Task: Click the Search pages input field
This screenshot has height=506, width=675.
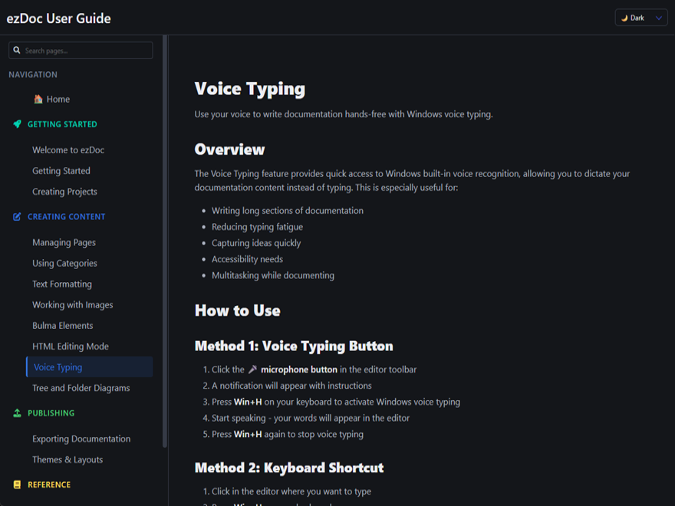Action: 86,51
